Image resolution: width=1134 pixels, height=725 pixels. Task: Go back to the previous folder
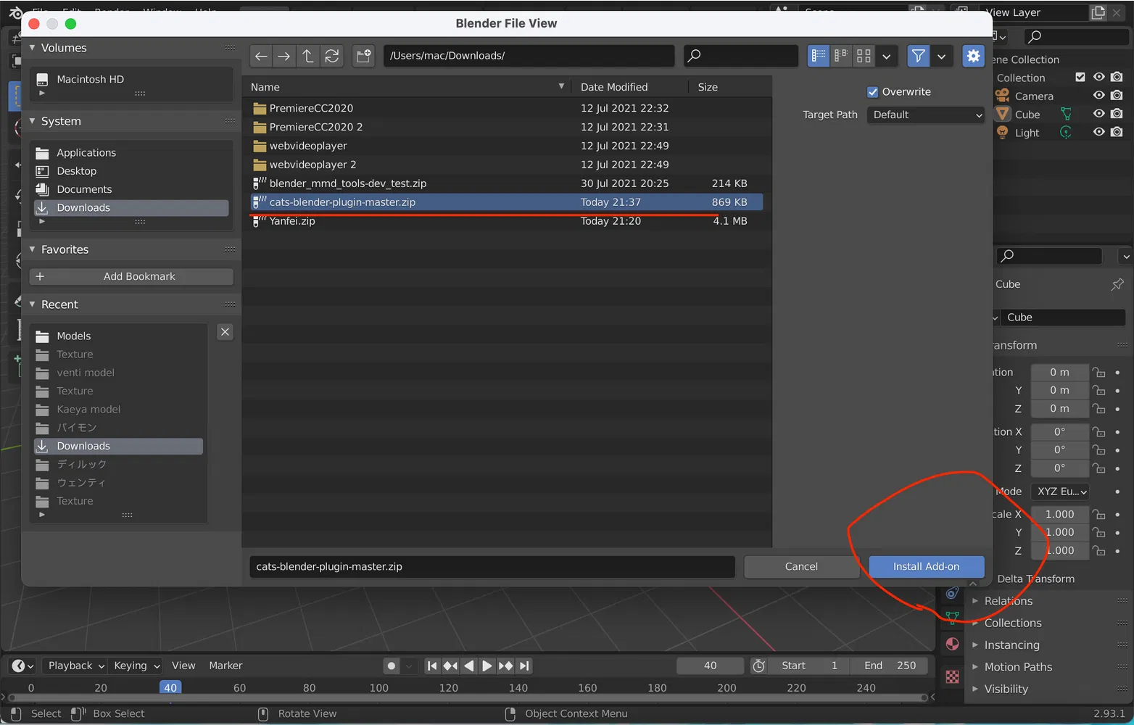coord(261,56)
